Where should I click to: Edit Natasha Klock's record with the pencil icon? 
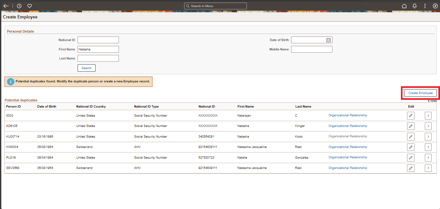coord(411,136)
